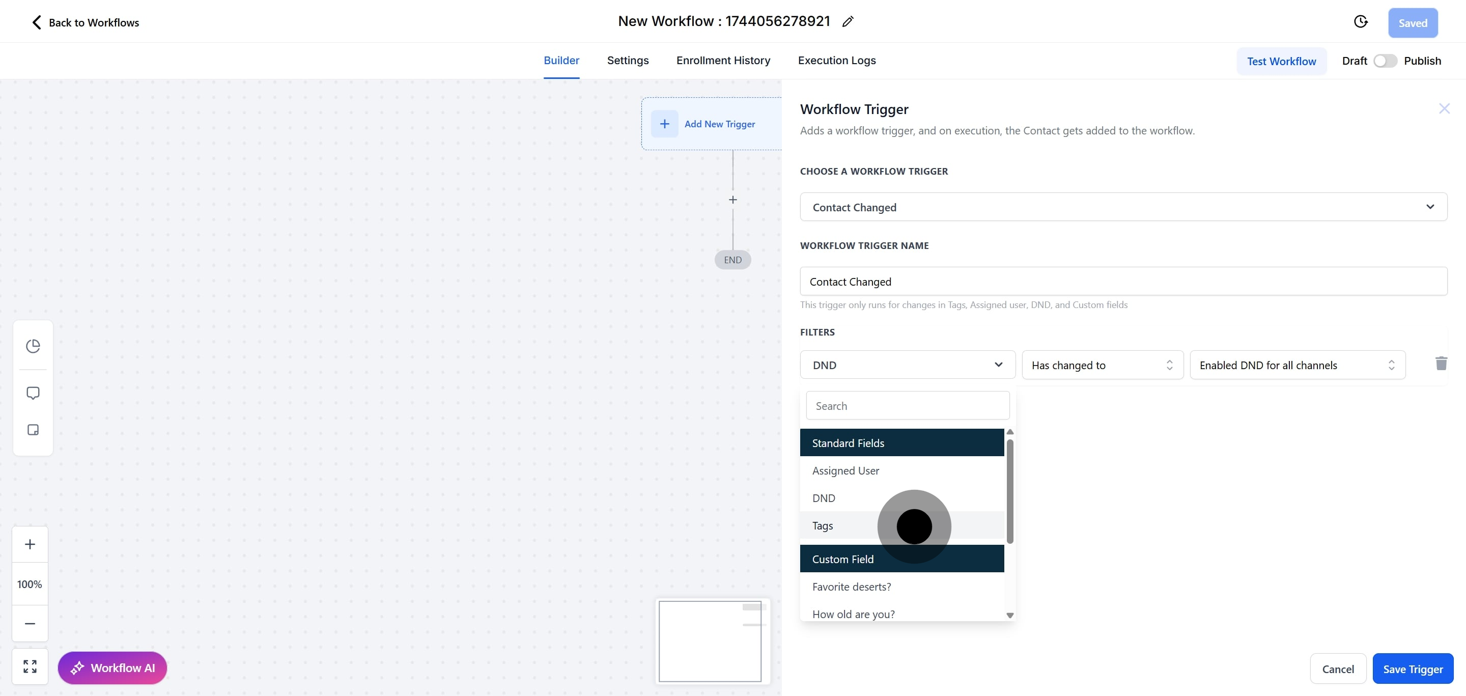Open the stats pie chart icon in sidebar
Screen dimensions: 1466x696
point(33,346)
